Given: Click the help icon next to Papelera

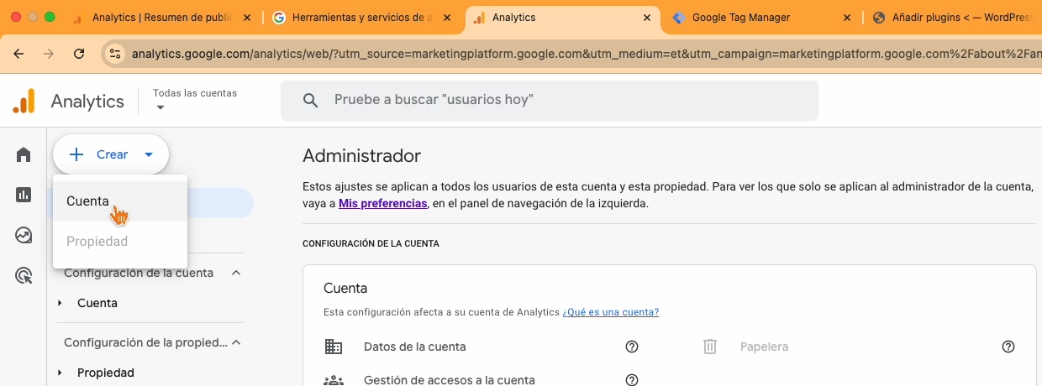Looking at the screenshot, I should click(x=1008, y=347).
